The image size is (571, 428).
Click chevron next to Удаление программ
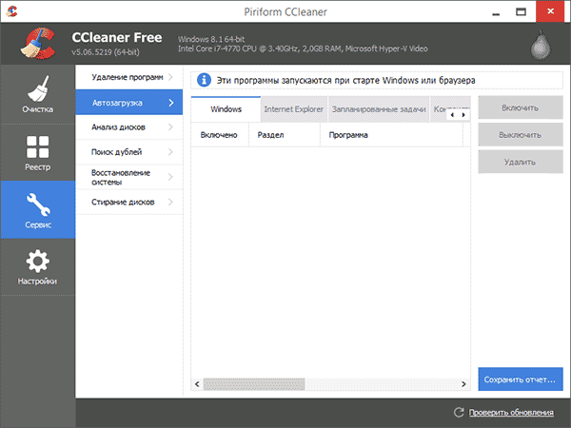(170, 77)
